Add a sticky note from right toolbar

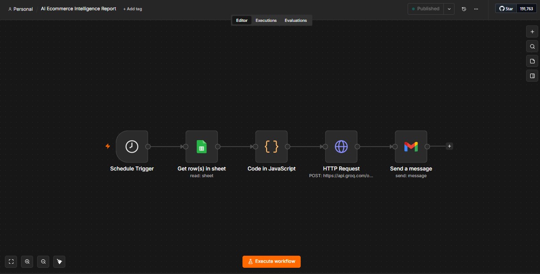[532, 61]
